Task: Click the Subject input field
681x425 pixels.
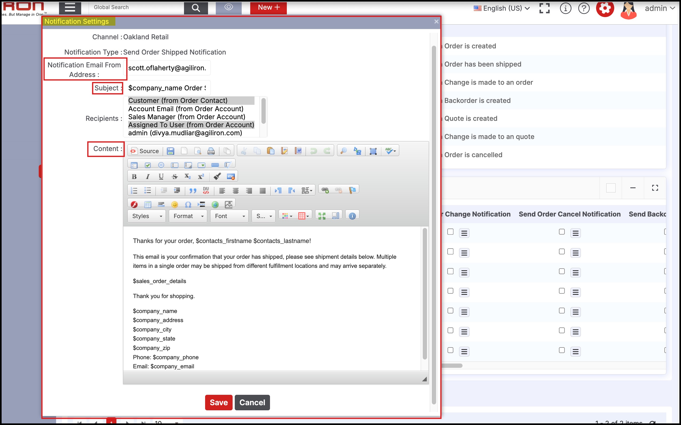Action: (x=167, y=88)
